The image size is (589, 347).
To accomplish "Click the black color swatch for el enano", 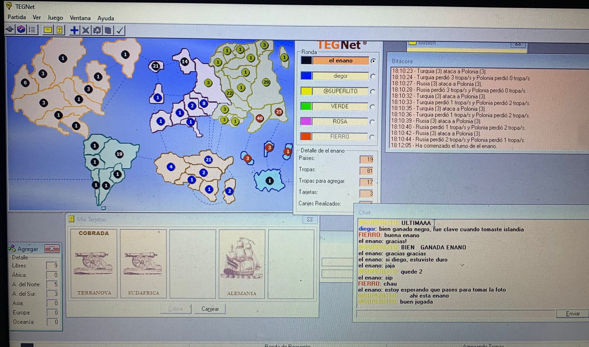I will tap(306, 61).
